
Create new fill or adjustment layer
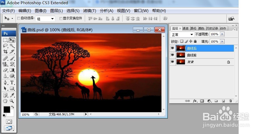pyautogui.click(x=209, y=101)
